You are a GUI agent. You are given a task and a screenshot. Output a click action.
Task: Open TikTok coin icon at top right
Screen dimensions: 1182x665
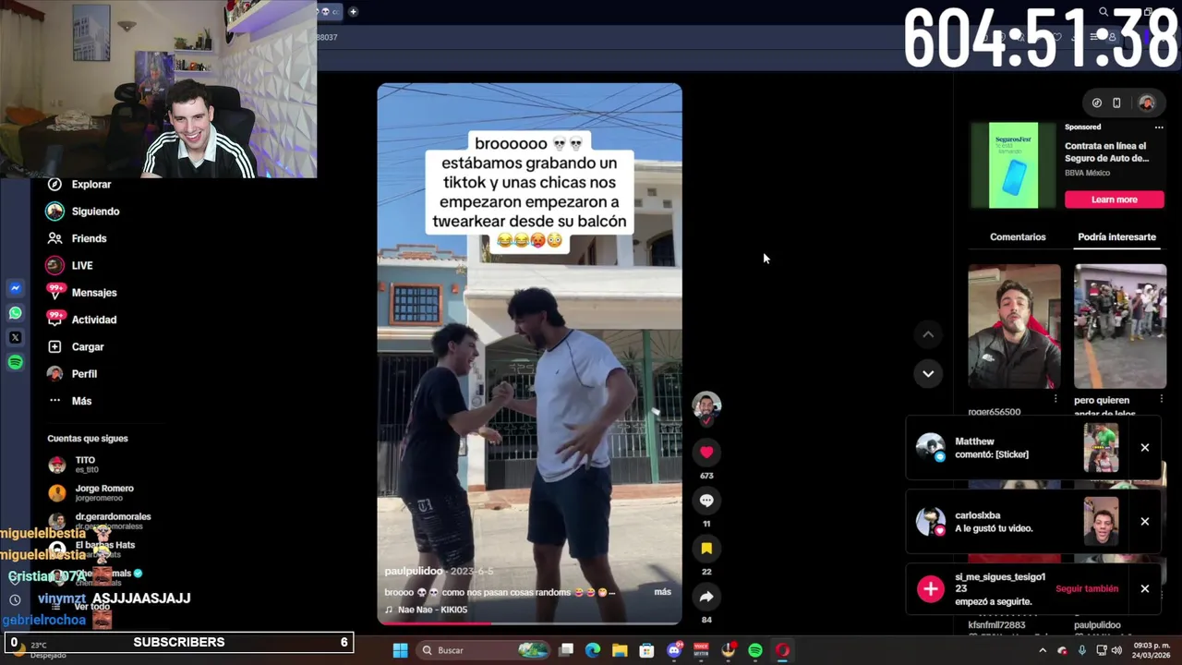[1096, 103]
